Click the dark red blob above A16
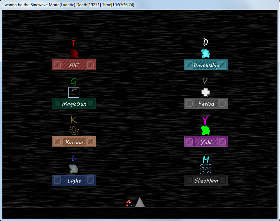Viewport: 280px width, 221px height. pos(74,54)
